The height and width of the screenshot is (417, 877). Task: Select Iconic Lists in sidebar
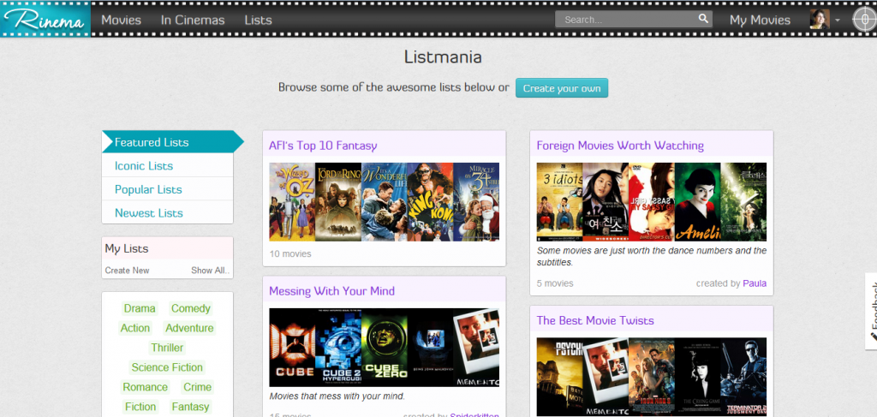(167, 165)
